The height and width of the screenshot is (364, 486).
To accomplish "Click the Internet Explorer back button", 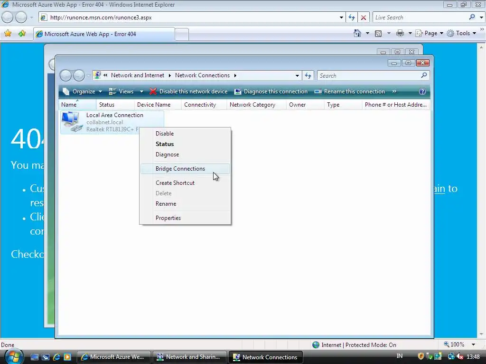I will coord(8,18).
